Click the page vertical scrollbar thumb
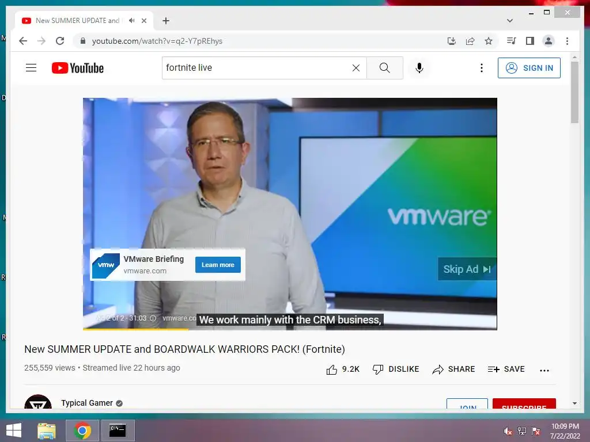The image size is (590, 442). pyautogui.click(x=574, y=92)
